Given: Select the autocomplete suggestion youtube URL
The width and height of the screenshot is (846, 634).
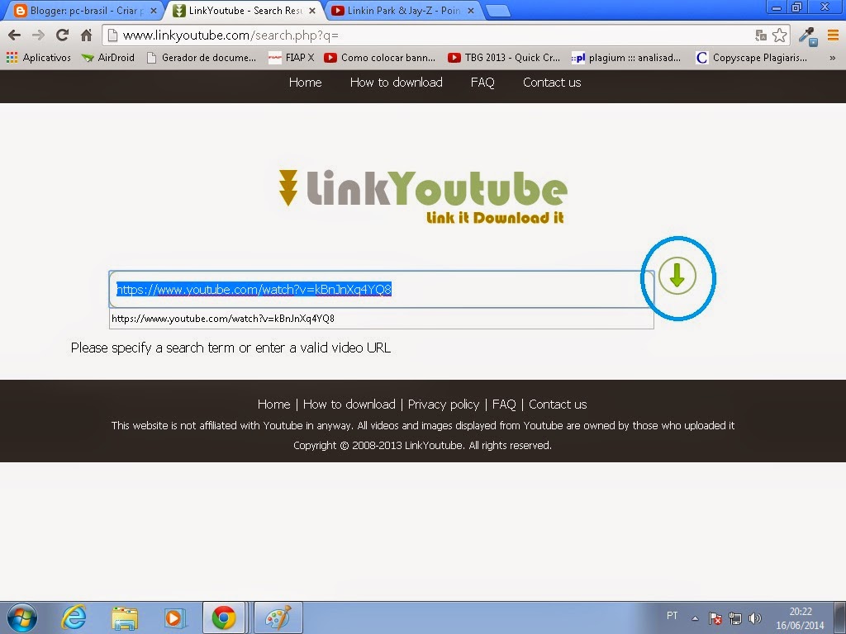Looking at the screenshot, I should (382, 319).
